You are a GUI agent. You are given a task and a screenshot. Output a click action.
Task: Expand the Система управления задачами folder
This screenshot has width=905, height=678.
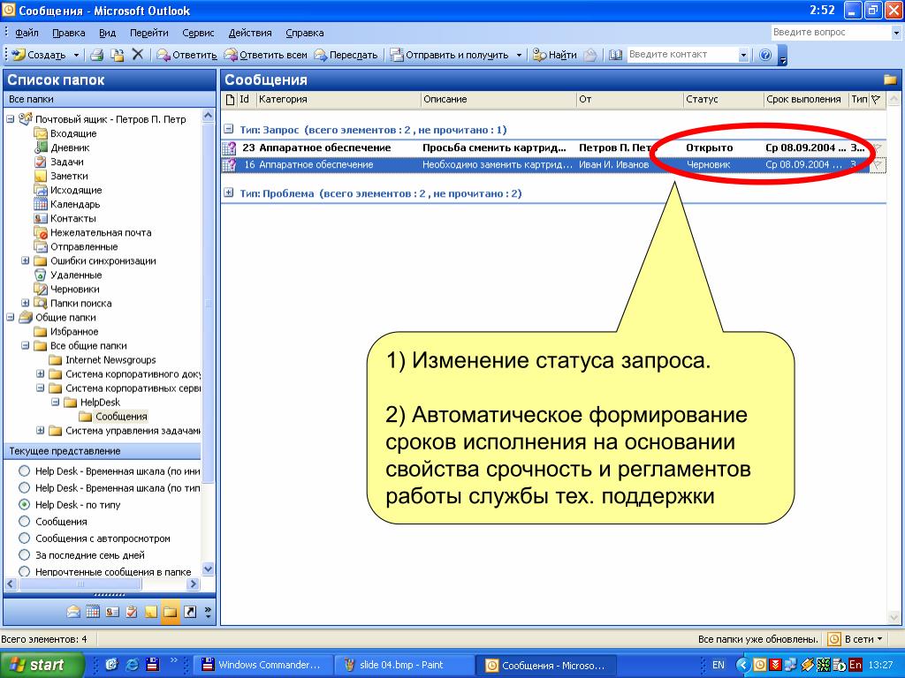[x=40, y=430]
